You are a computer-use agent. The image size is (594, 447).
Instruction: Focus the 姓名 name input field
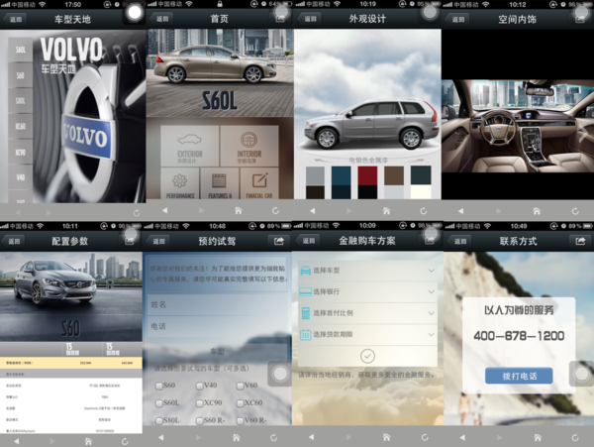point(218,304)
